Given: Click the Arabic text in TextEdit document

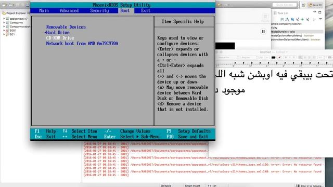Looking at the screenshot, I should pyautogui.click(x=274, y=82).
